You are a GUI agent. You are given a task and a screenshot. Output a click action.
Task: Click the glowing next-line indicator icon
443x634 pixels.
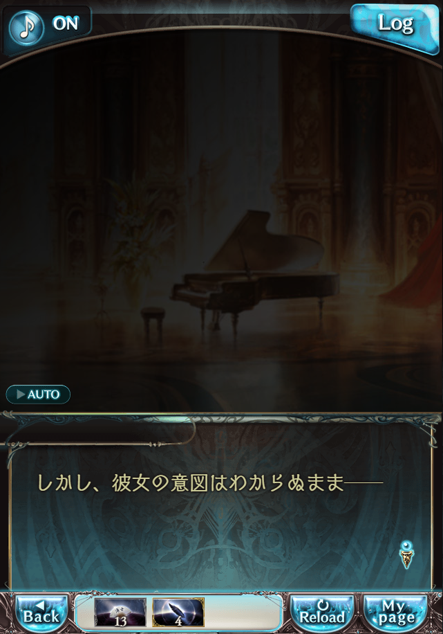406,554
